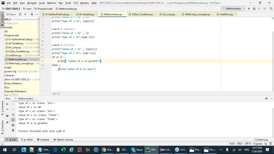Open the TODO tool window tab
Viewport: 274px width, 154px height.
[x=27, y=140]
